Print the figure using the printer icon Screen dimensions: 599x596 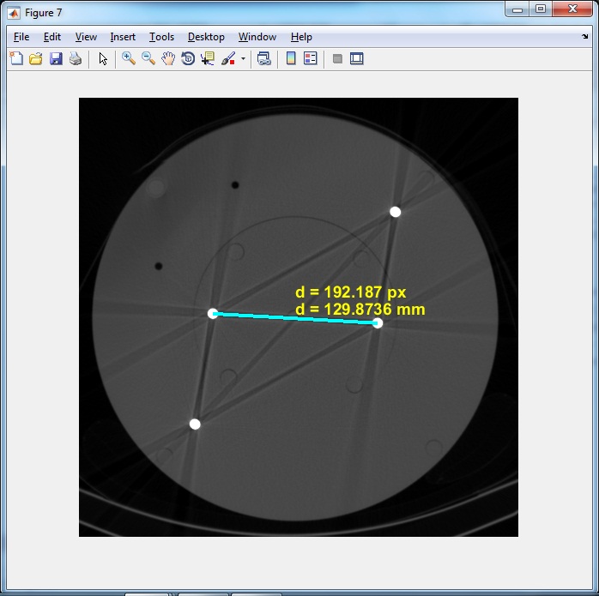coord(76,59)
